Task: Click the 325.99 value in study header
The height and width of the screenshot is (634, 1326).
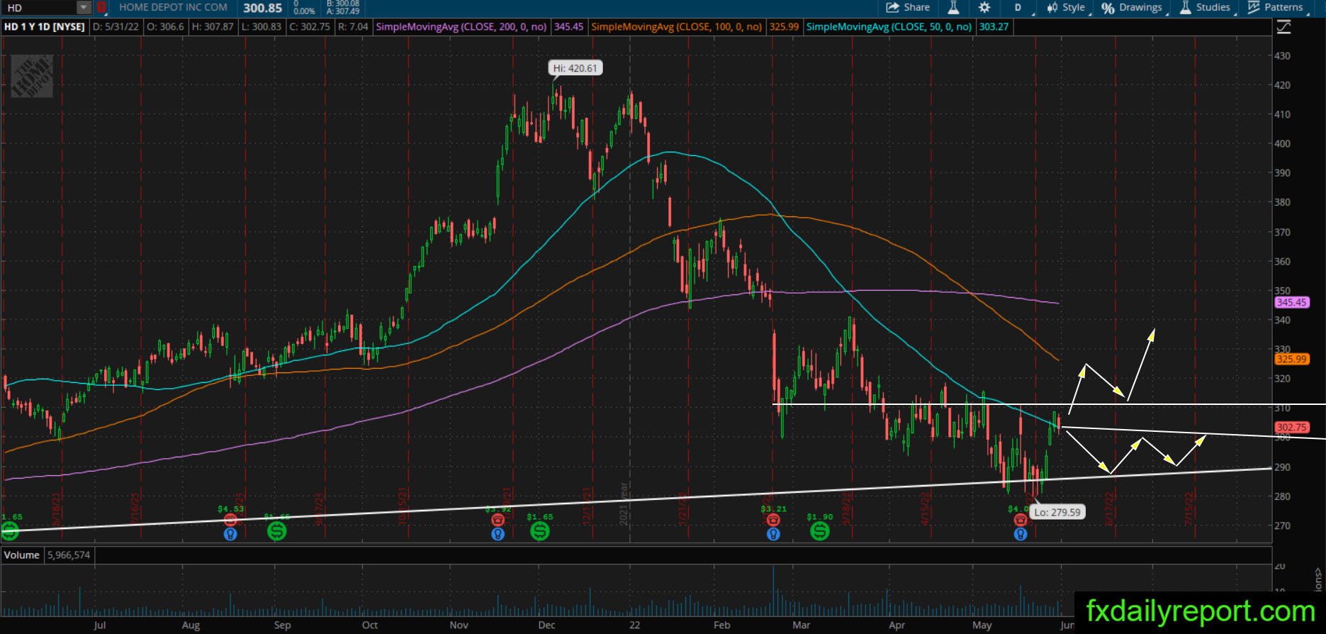Action: pyautogui.click(x=784, y=27)
